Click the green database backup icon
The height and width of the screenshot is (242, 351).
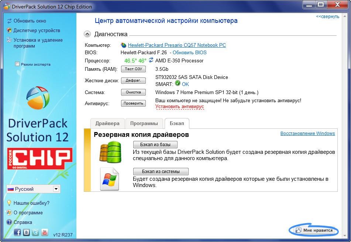coord(110,152)
